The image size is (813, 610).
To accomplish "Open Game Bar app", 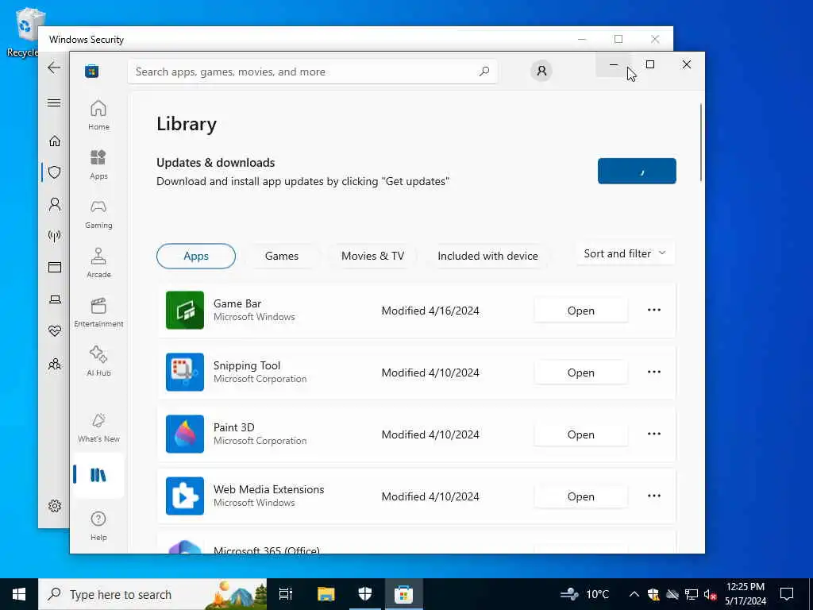I will click(580, 311).
